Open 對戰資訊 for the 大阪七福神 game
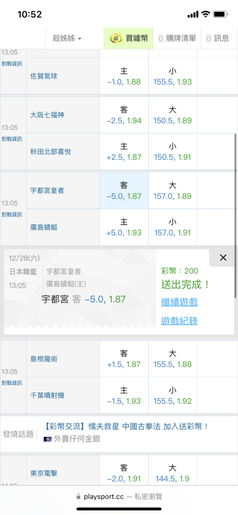 click(12, 139)
